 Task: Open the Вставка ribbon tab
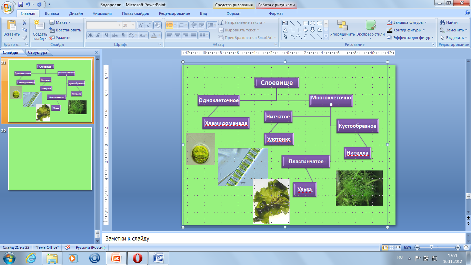tap(52, 13)
